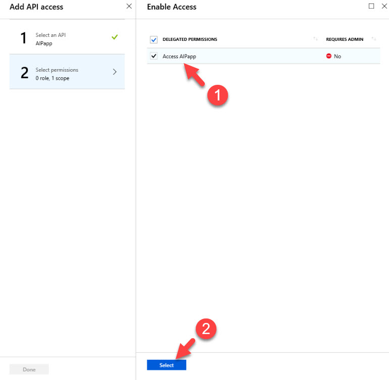Toggle the select-all Delegated Permissions checkbox
389x380 pixels.
pyautogui.click(x=153, y=39)
